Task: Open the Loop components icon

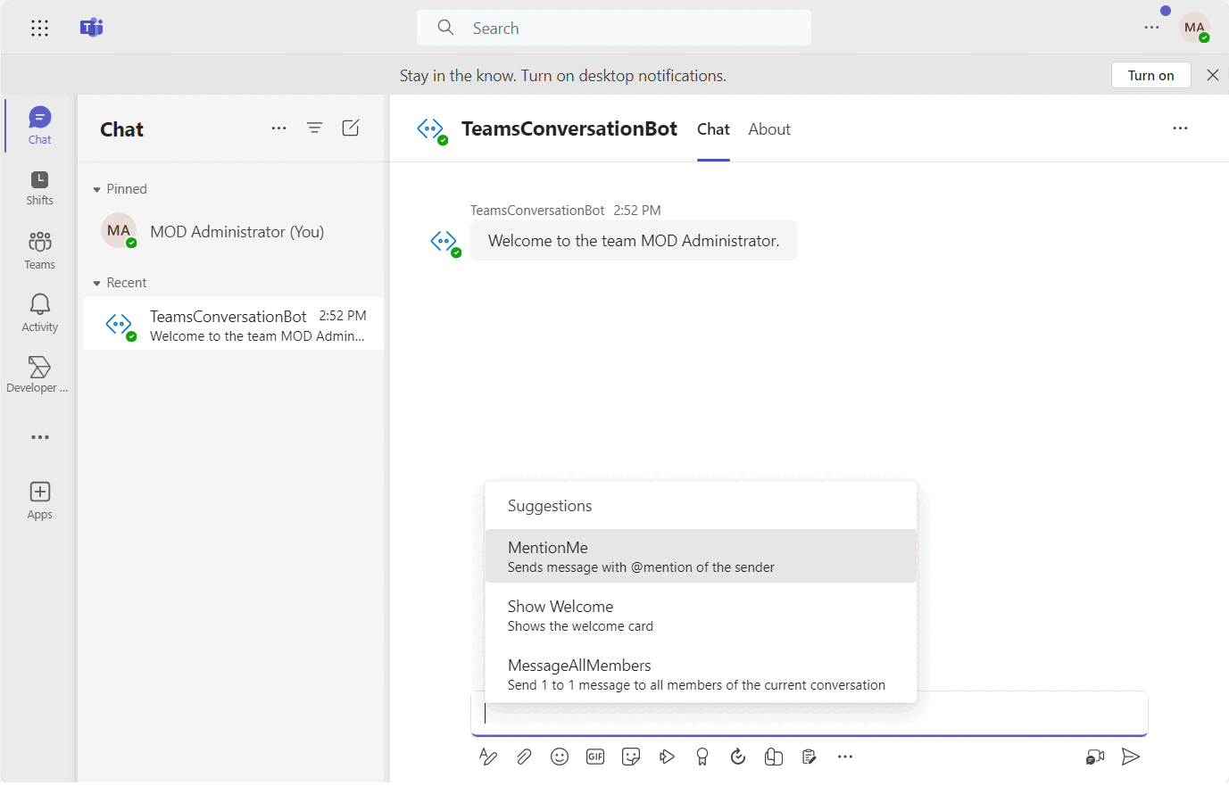Action: pos(774,757)
